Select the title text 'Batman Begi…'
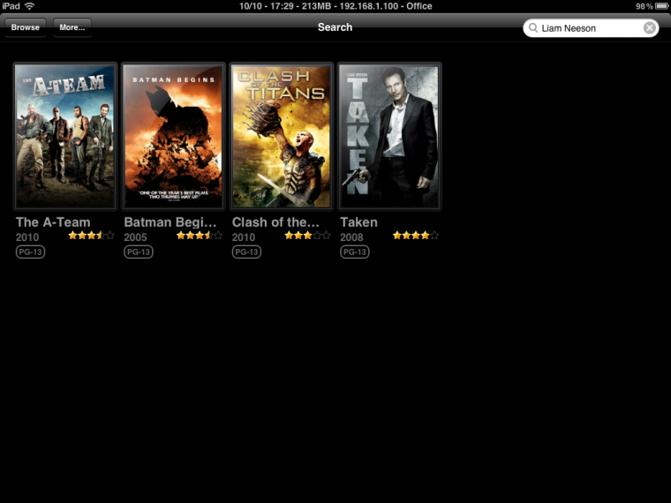This screenshot has height=503, width=671. [170, 222]
